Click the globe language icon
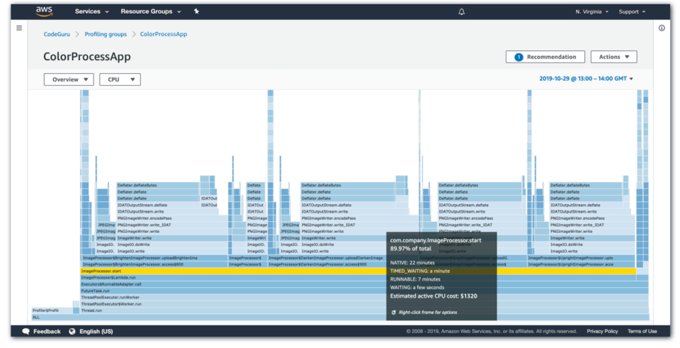The height and width of the screenshot is (348, 680). 72,332
